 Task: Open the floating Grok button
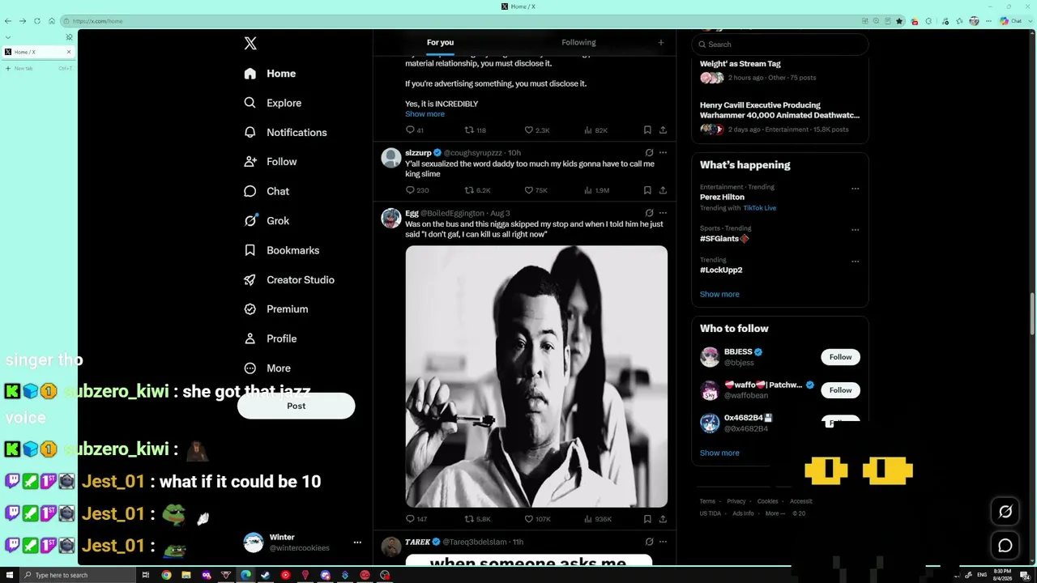point(1005,512)
